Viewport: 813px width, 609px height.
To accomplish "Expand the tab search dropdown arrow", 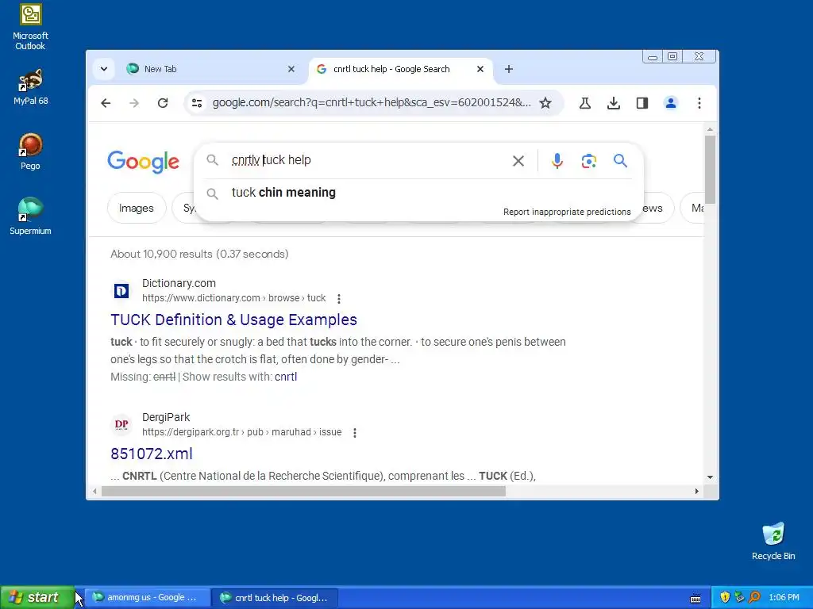I will click(104, 69).
